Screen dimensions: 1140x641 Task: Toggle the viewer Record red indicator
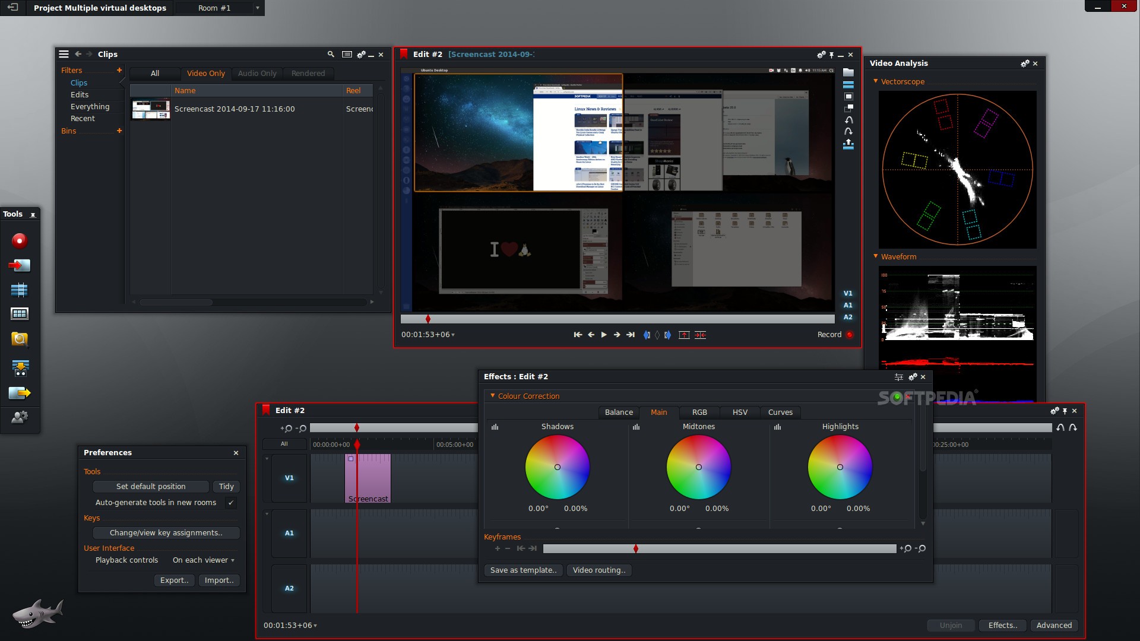[850, 335]
